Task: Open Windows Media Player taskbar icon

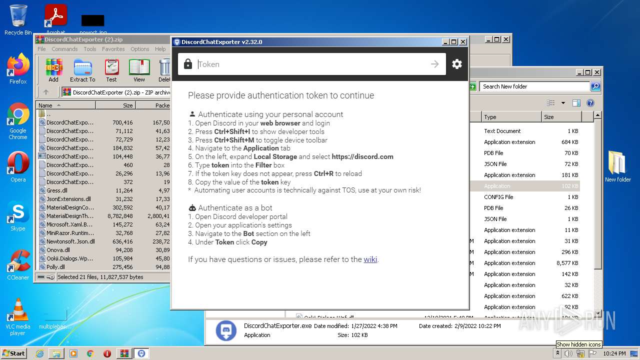Action: 73,353
